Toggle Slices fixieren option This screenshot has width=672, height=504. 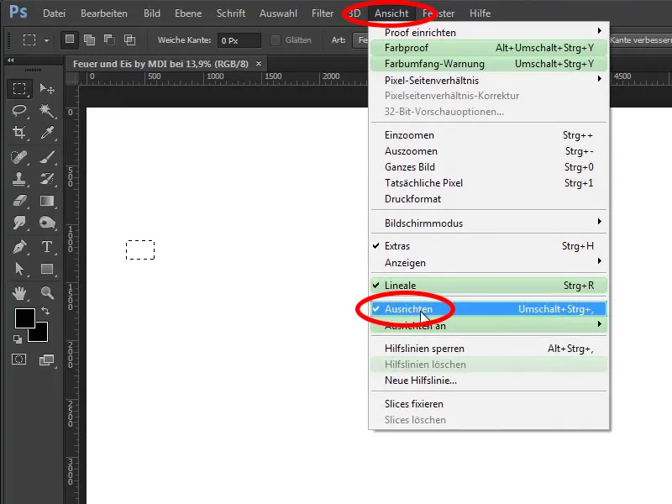489,404
